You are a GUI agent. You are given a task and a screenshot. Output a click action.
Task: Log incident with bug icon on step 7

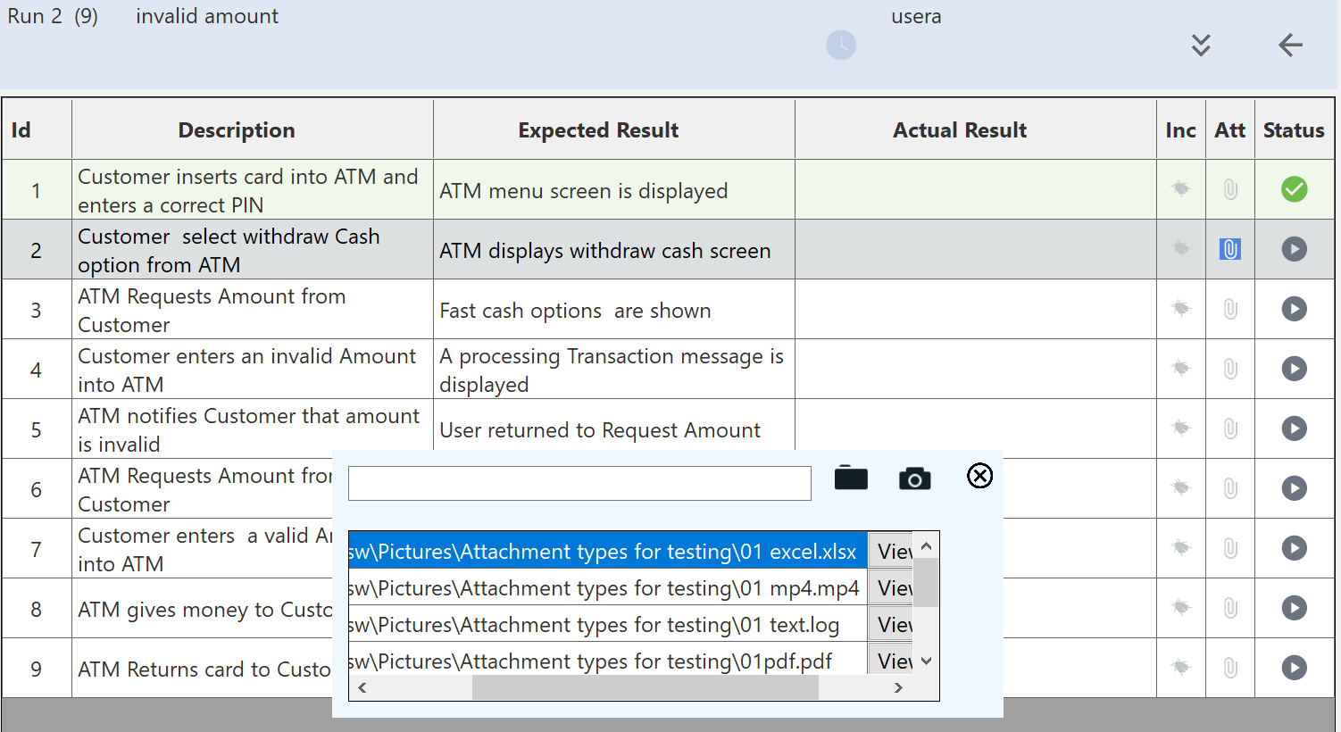[x=1180, y=547]
